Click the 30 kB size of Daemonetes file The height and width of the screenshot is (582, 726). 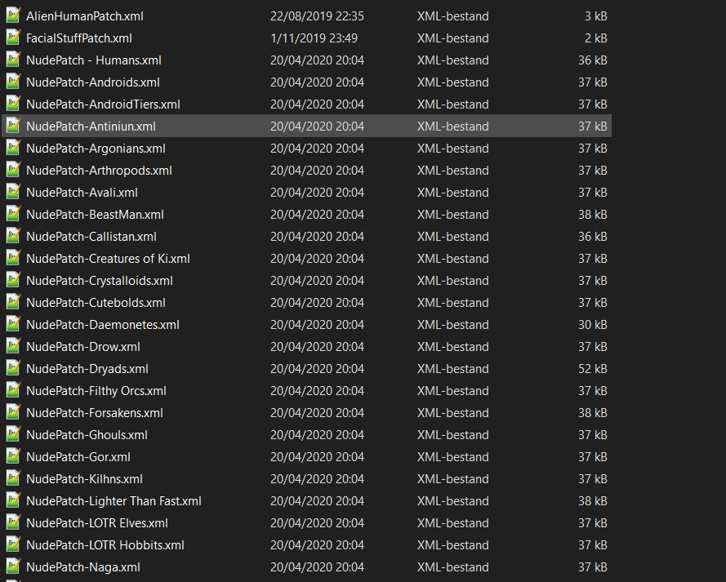[593, 325]
